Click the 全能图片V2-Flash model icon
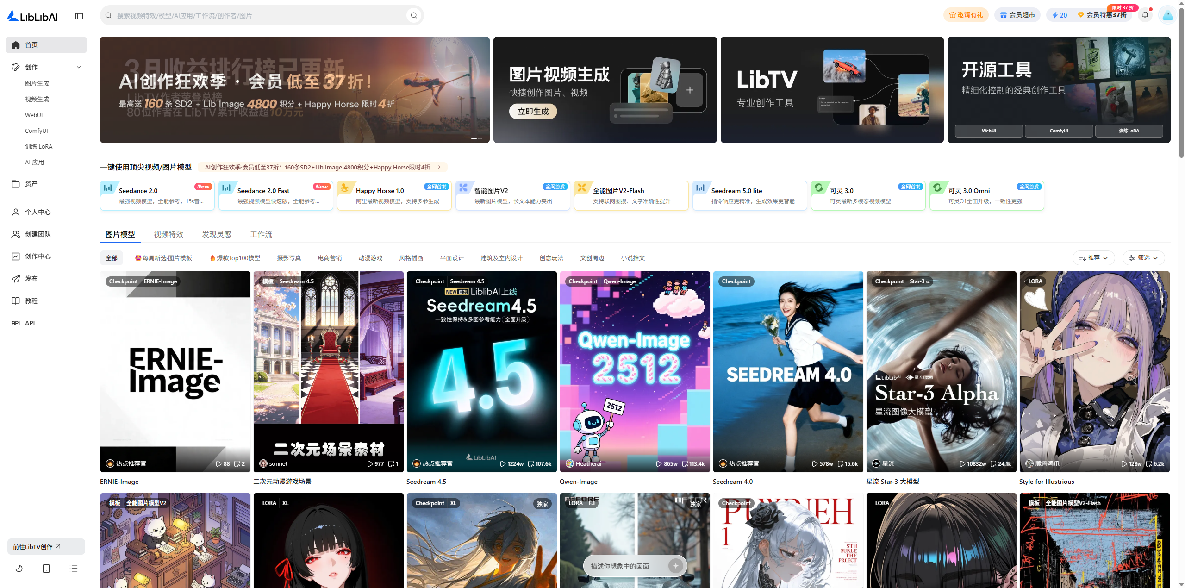1185x588 pixels. click(582, 188)
